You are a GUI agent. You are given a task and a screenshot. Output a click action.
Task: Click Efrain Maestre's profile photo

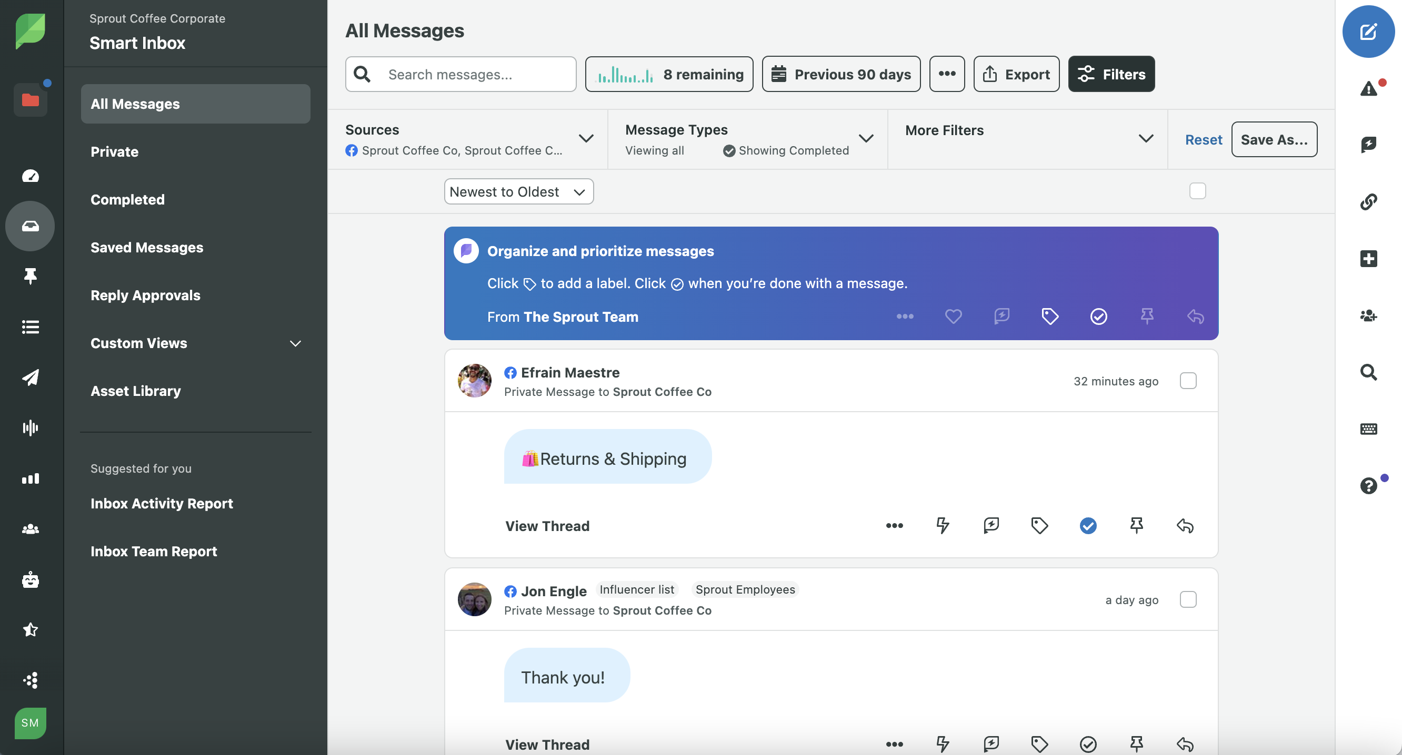coord(474,381)
